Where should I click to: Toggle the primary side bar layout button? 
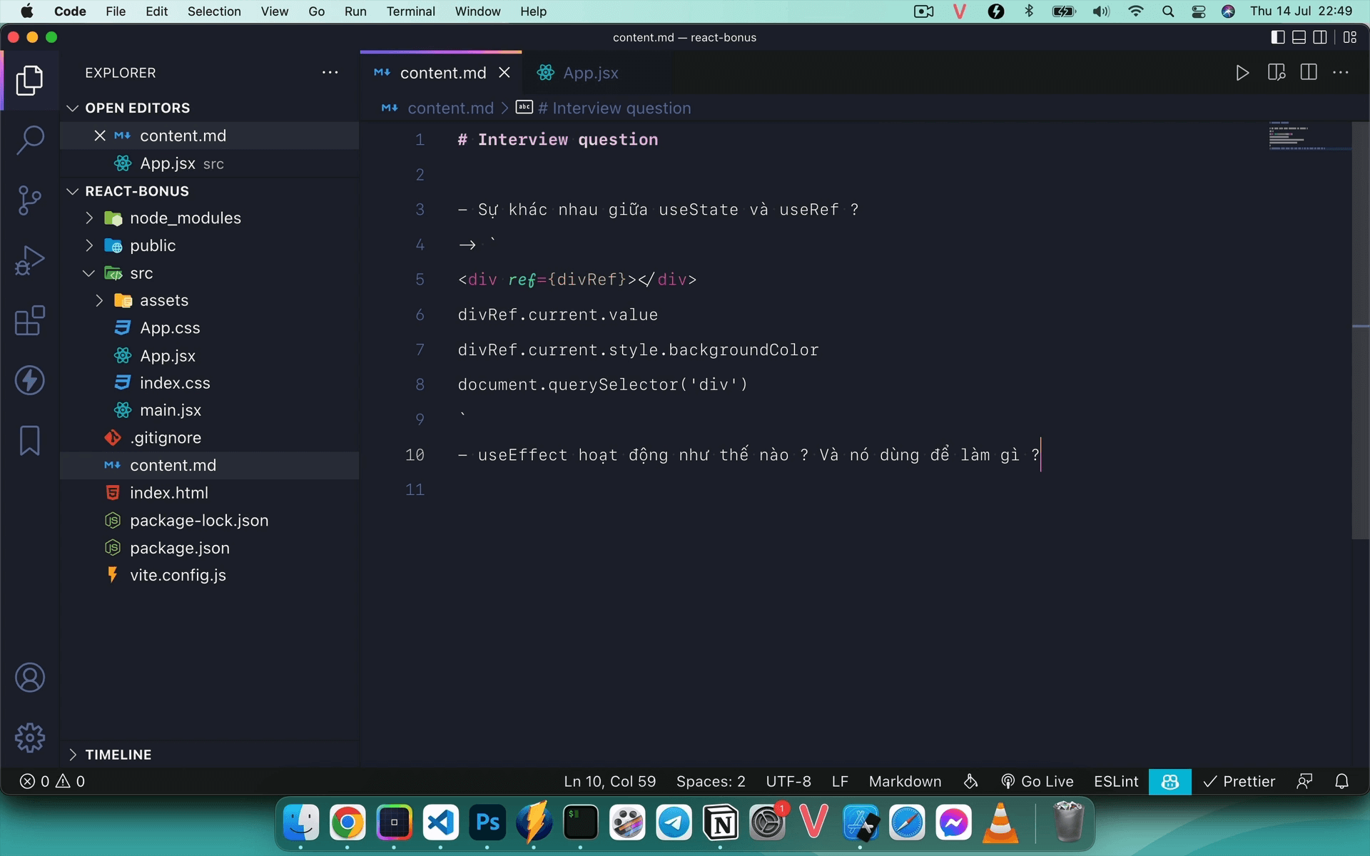[1277, 37]
